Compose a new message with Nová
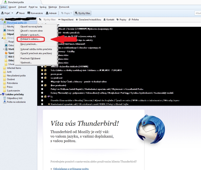Viewport: 201px width, 170px height. [20, 13]
